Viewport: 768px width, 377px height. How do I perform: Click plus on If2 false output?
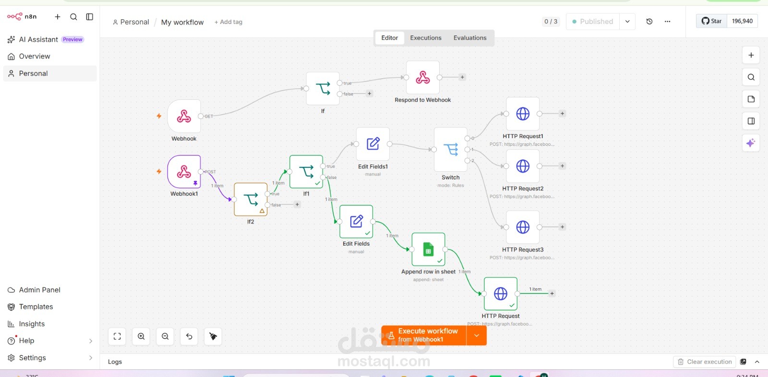pos(297,204)
